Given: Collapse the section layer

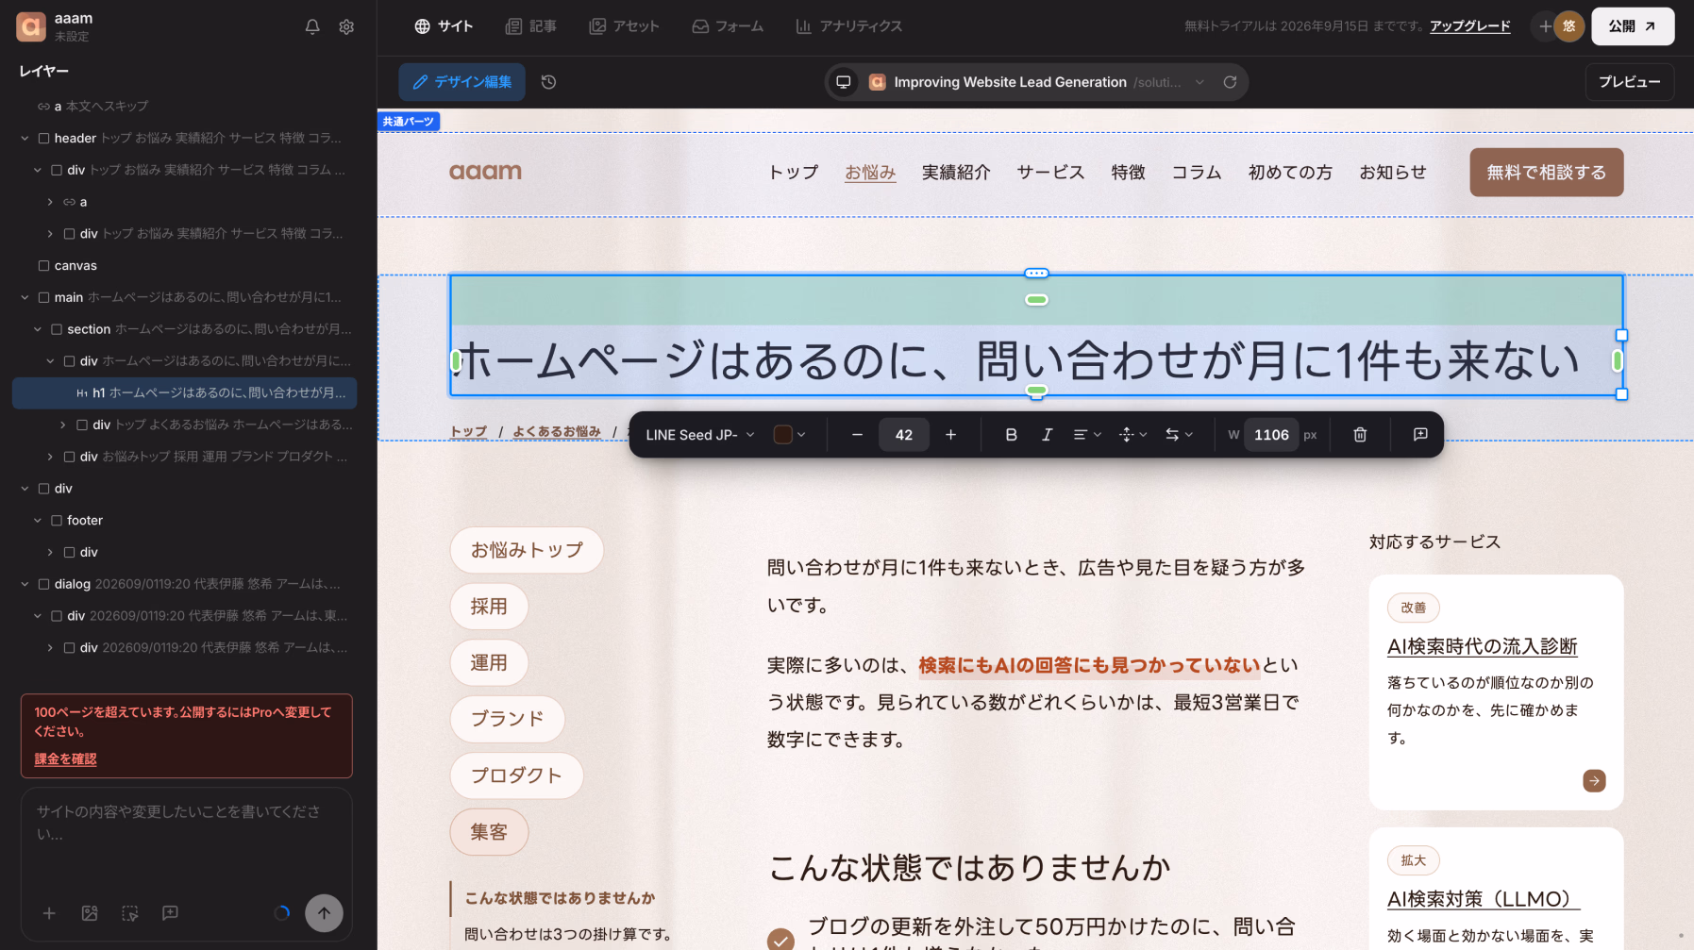Looking at the screenshot, I should [38, 329].
